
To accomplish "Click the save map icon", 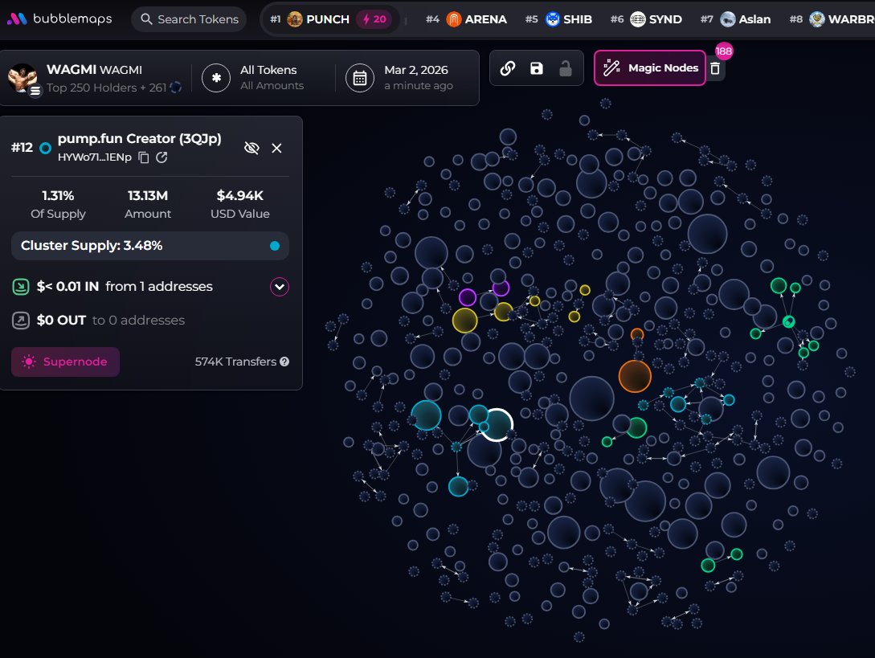I will pyautogui.click(x=536, y=68).
